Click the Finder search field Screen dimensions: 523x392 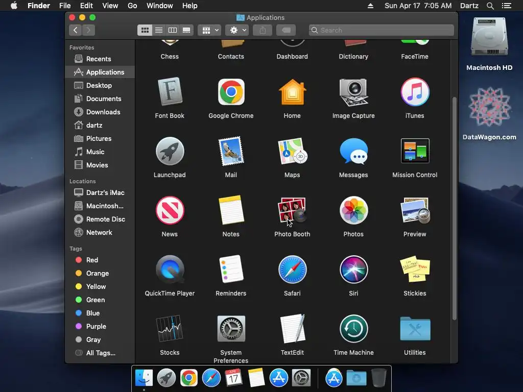point(381,30)
